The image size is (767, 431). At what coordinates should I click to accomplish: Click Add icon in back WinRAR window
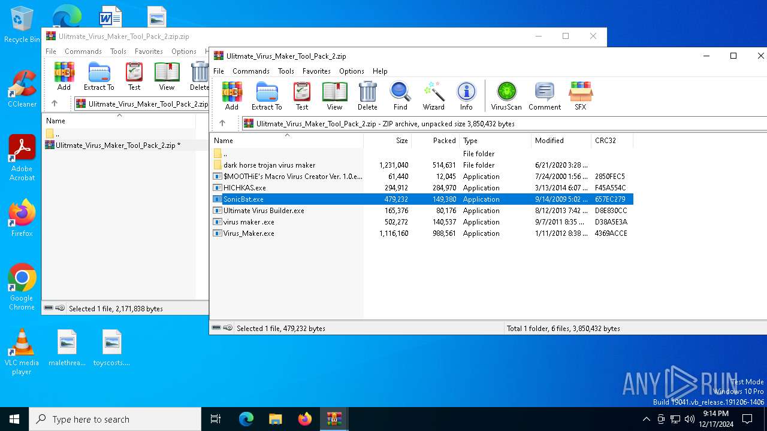64,76
